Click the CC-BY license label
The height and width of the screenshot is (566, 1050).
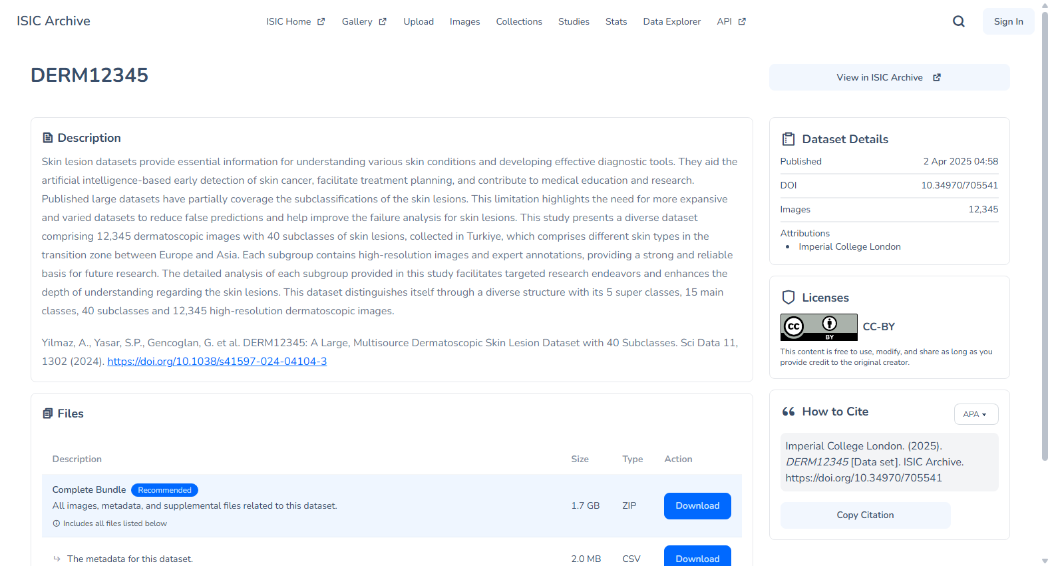tap(879, 327)
